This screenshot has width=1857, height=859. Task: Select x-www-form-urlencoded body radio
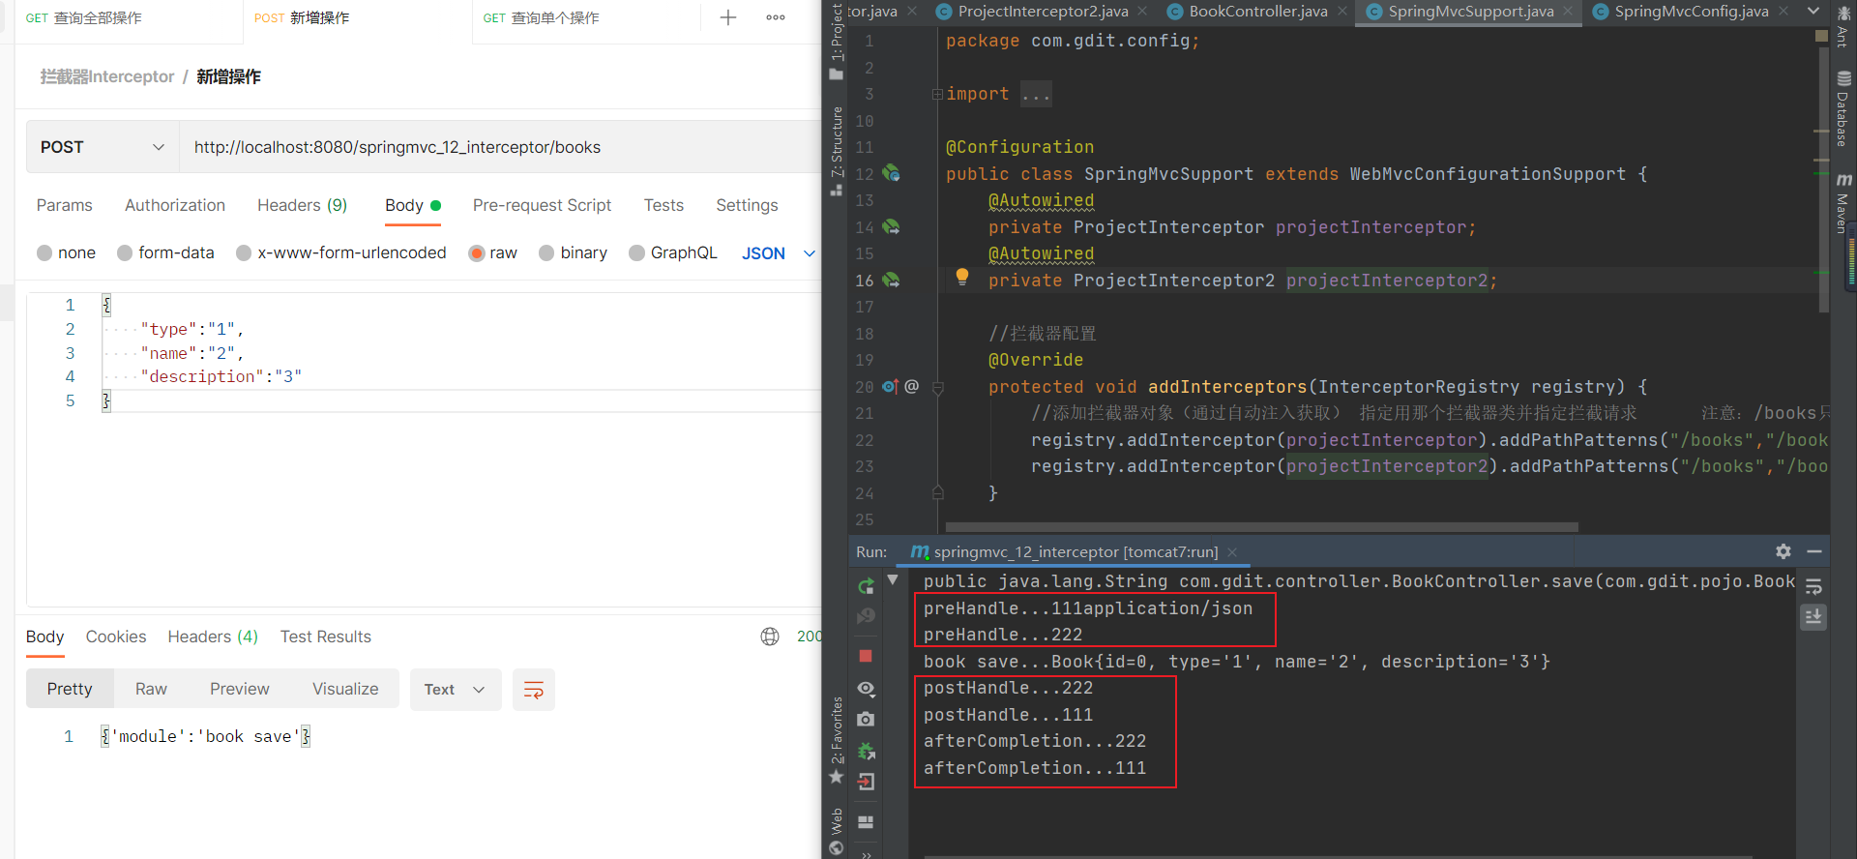[x=244, y=252]
